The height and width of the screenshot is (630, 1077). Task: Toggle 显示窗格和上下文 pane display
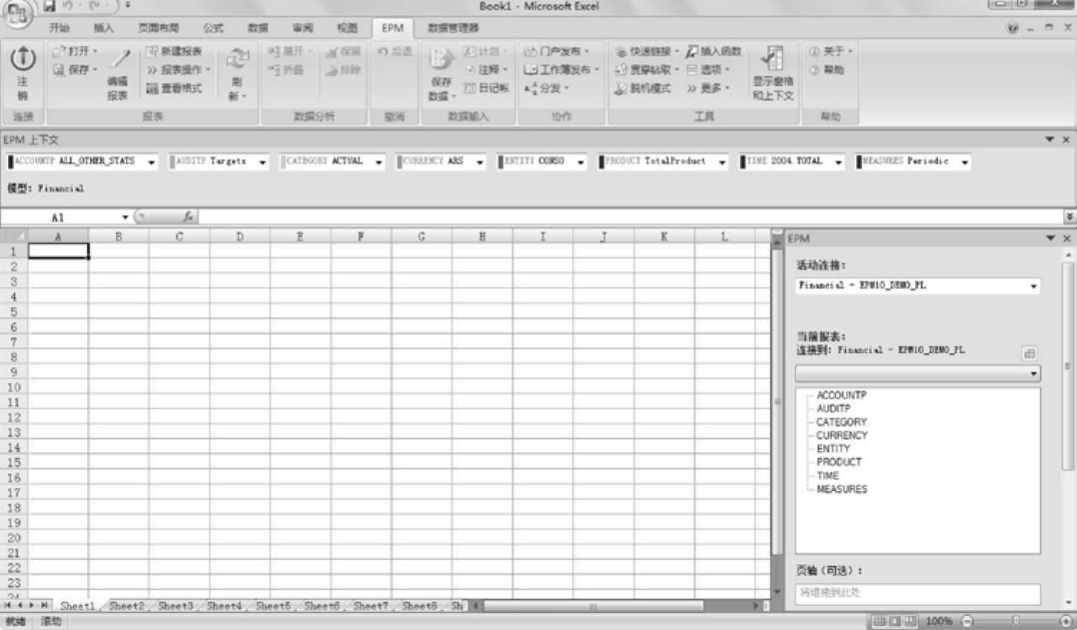tap(773, 73)
